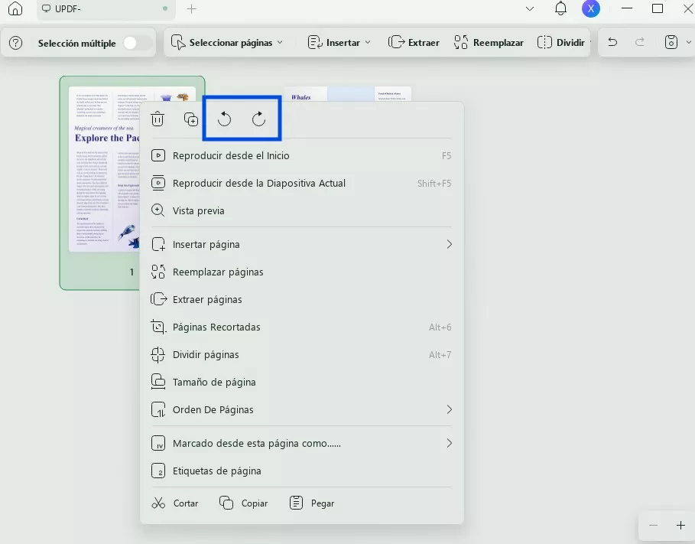Choose Vista previa from context menu
This screenshot has height=544, width=695.
[x=301, y=210]
